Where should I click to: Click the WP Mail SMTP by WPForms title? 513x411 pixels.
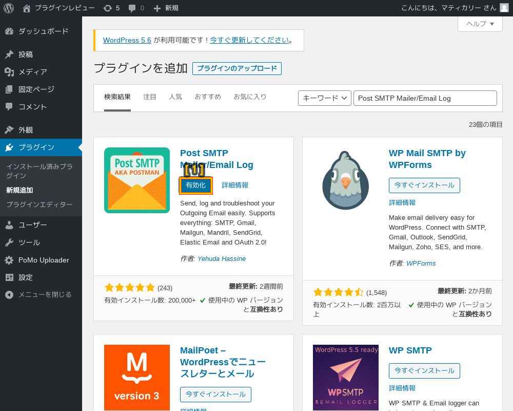pyautogui.click(x=427, y=159)
